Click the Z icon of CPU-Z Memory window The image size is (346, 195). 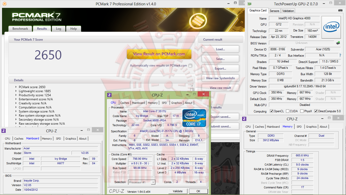point(244,119)
